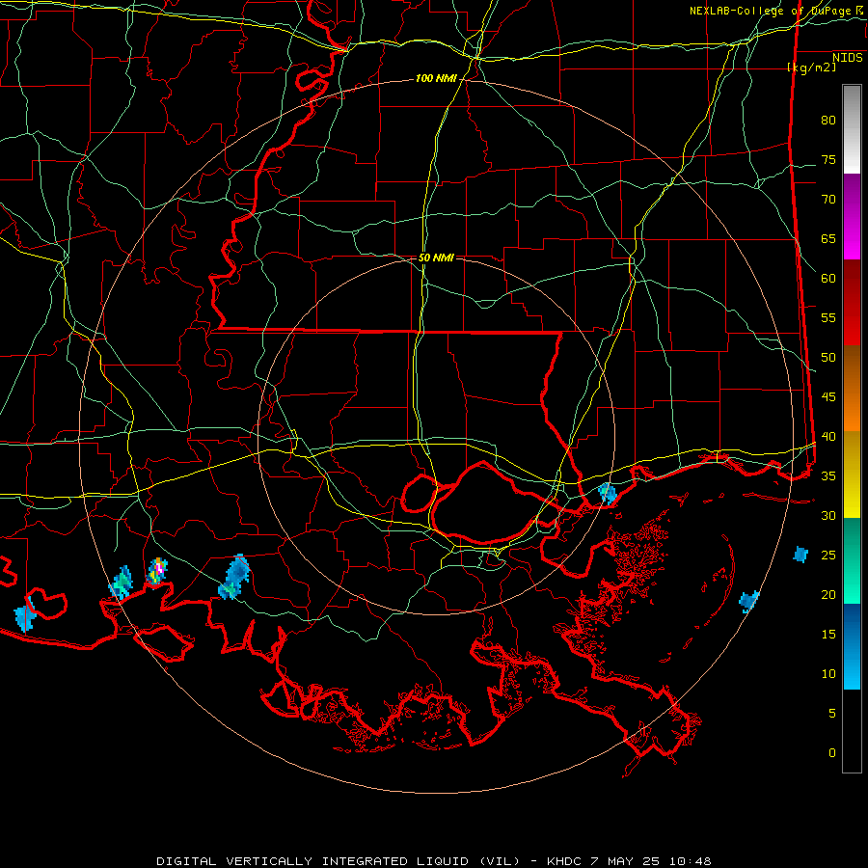
Task: Select the brown-orange segment of the color bar
Action: 852,389
